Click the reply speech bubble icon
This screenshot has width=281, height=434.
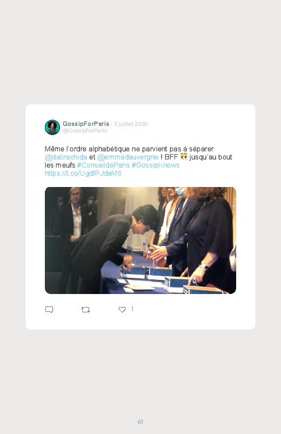pyautogui.click(x=49, y=310)
